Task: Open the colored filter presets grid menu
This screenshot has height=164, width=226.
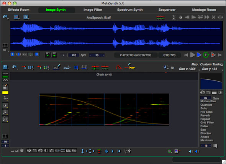Action: [46, 67]
